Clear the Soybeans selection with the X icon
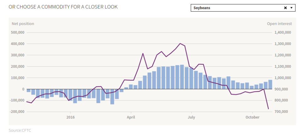Viewport: 300px width, 136px height. pos(285,8)
